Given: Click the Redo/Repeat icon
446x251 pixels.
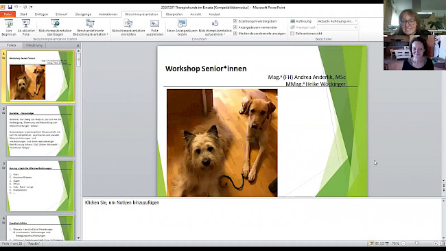Looking at the screenshot, I should pos(25,7).
